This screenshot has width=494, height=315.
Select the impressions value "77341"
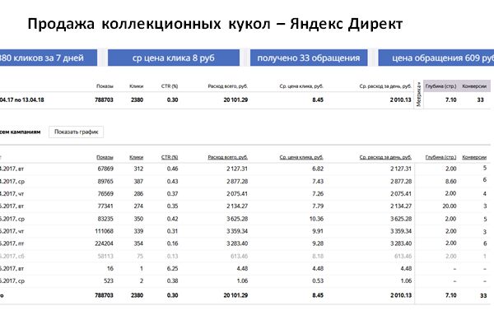[105, 206]
